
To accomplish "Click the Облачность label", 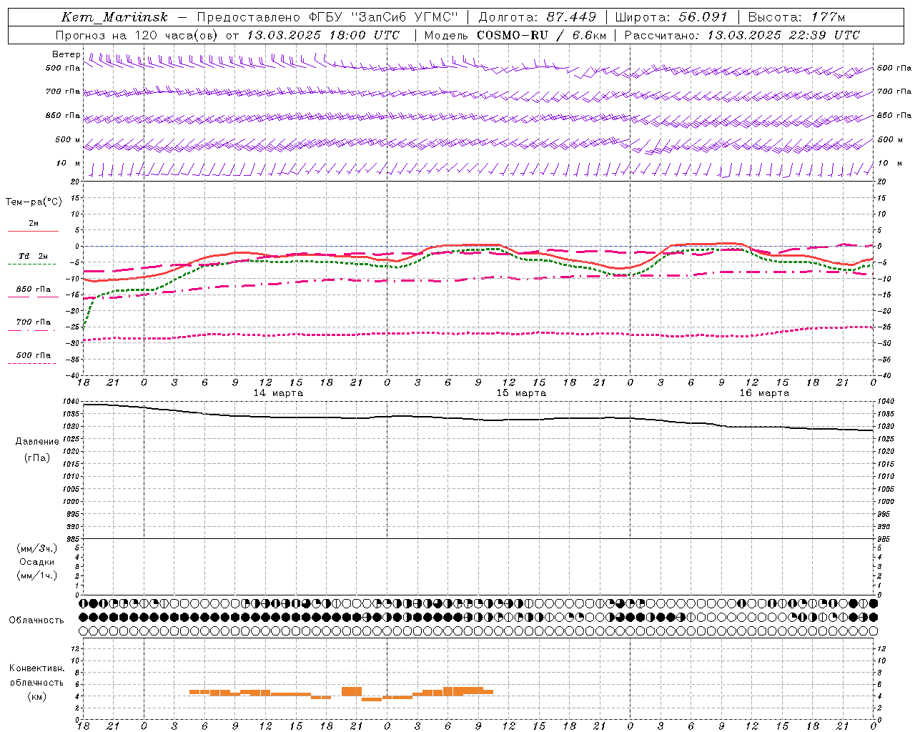I will point(36,620).
